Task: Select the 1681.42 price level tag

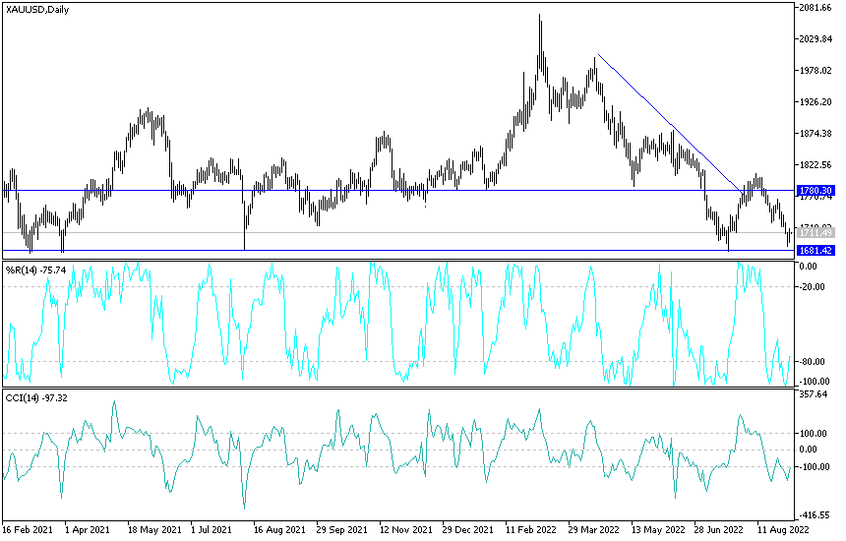Action: pos(816,250)
